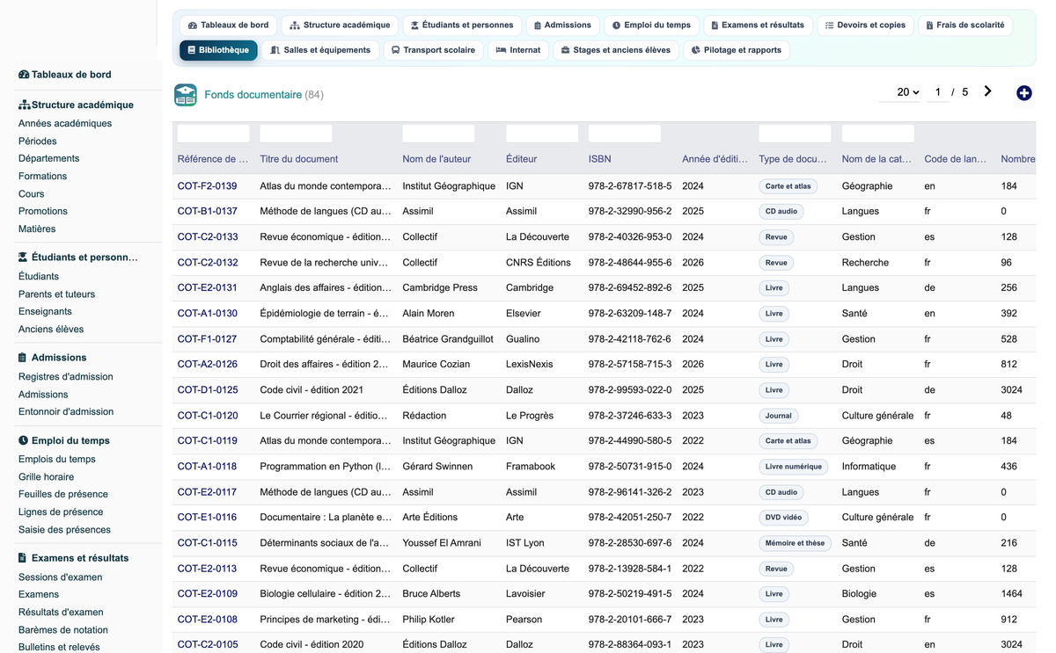Open Cours in sidebar
The image size is (1056, 653).
click(32, 193)
